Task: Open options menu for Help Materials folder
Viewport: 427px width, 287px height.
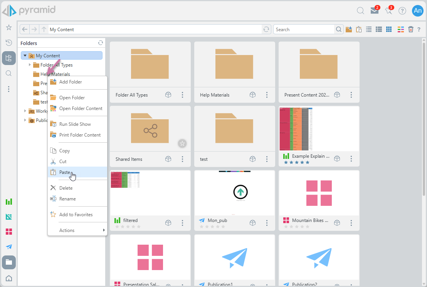Action: 267,95
